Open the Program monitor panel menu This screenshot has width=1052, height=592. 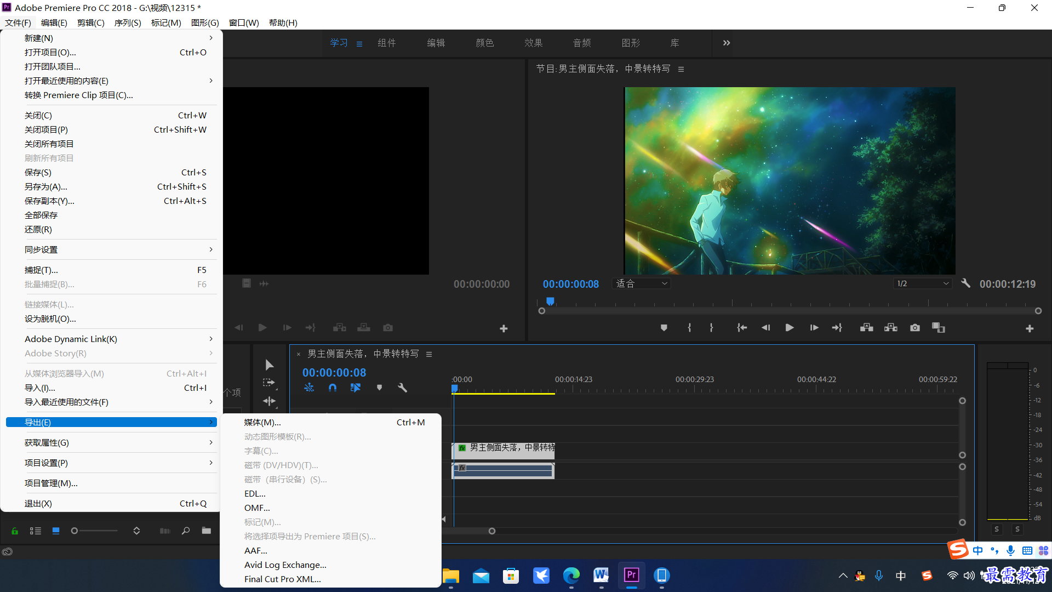point(681,69)
